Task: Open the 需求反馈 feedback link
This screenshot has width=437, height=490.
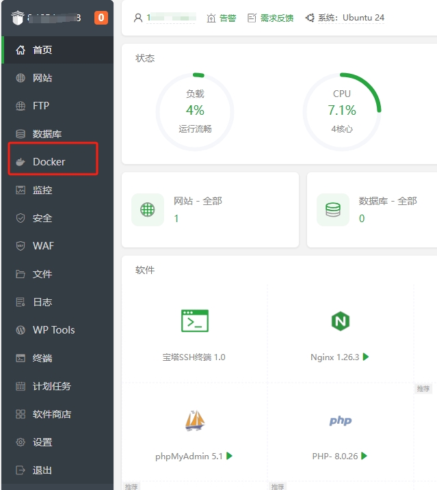Action: point(270,18)
